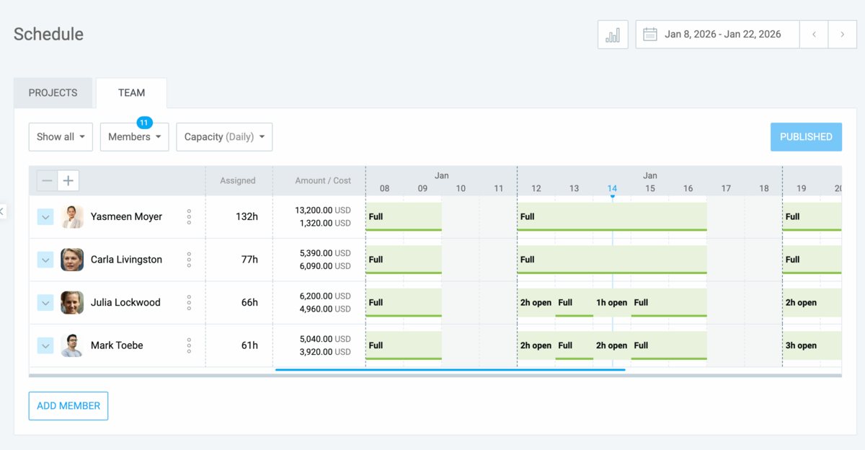
Task: Click the calendar icon in the date range picker
Action: (650, 34)
